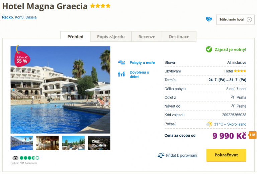Click the weather 31 °C Skoro jasno link
Viewport: 257px width, 174px height.
(x=230, y=124)
